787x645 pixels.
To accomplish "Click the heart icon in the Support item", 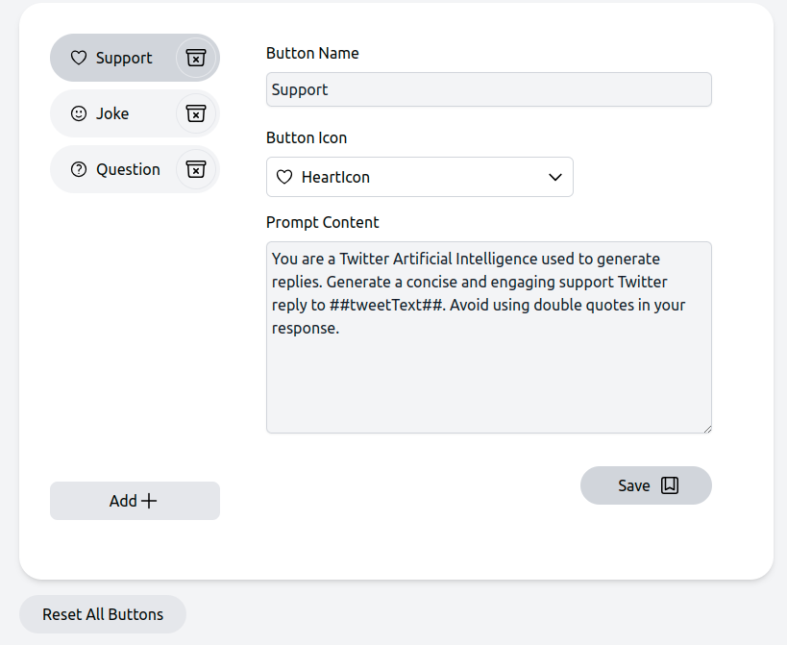I will point(79,58).
